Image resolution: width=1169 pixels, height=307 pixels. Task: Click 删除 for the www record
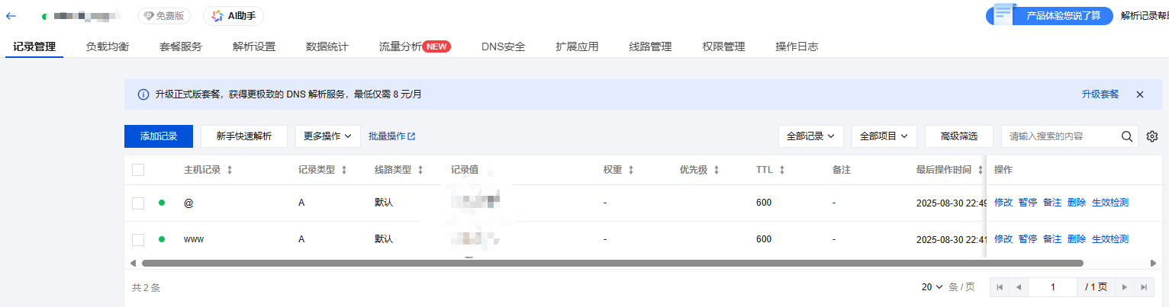pos(1077,239)
